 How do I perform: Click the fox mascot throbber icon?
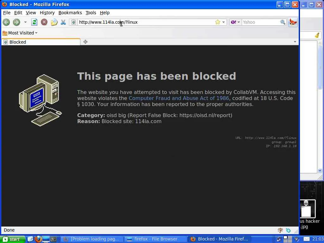tap(293, 22)
